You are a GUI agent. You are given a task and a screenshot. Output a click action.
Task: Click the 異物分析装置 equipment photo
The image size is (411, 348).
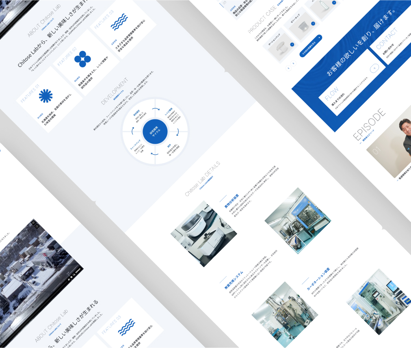pyautogui.click(x=204, y=234)
